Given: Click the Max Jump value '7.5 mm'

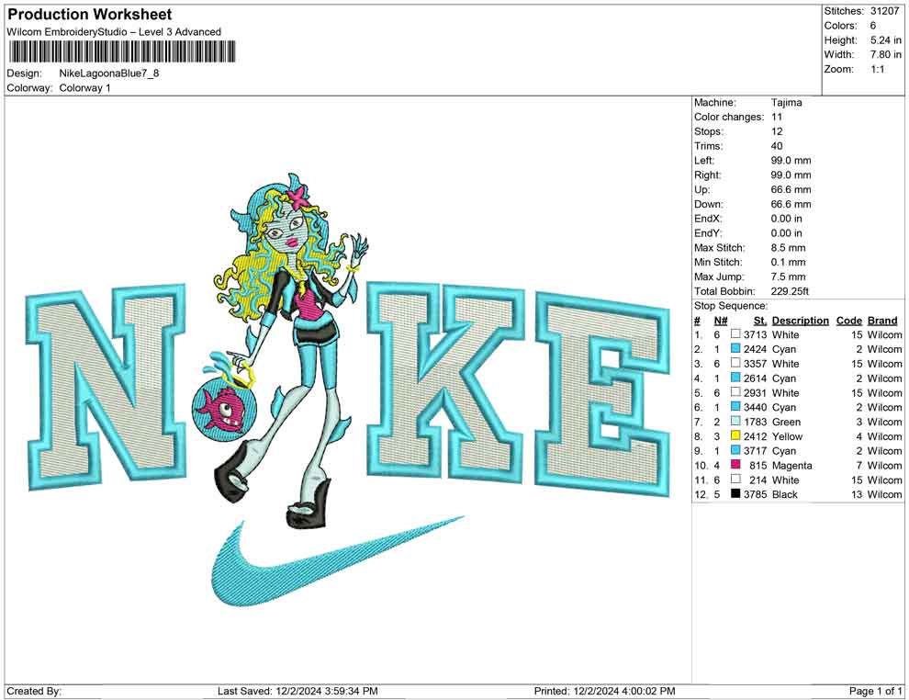Looking at the screenshot, I should [x=789, y=277].
